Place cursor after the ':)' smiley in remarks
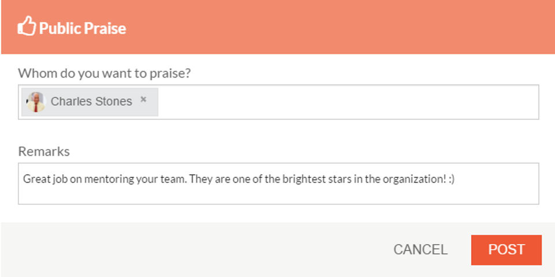The height and width of the screenshot is (277, 555). 456,179
